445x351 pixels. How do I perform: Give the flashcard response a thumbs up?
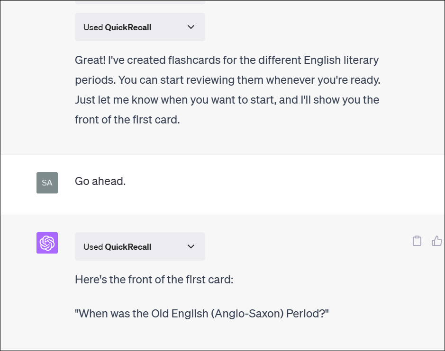pyautogui.click(x=437, y=241)
